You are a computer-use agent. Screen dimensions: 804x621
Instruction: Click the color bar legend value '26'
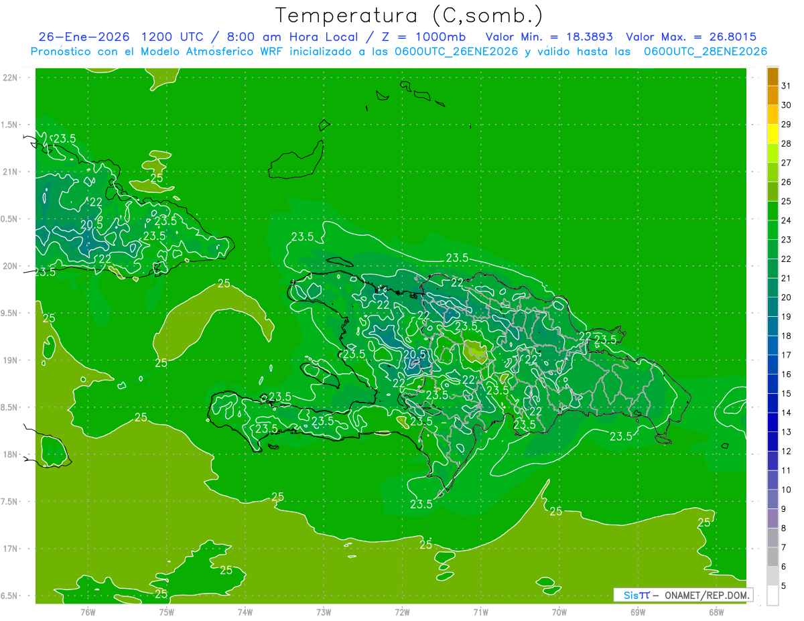coord(786,182)
